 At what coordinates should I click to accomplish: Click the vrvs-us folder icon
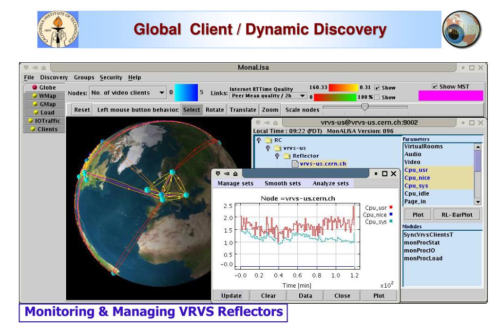pos(278,148)
